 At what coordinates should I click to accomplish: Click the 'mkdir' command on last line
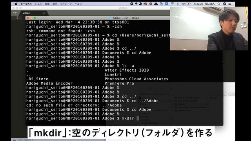(x=128, y=118)
